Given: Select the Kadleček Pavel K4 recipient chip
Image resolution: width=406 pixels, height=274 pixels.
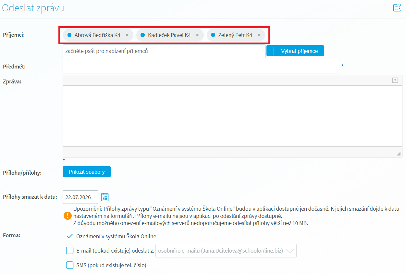Looking at the screenshot, I should [x=169, y=35].
